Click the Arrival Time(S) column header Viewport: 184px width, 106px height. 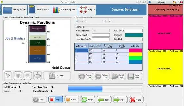point(122,46)
